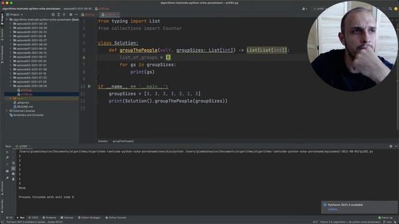Click the script path line in console output

coord(196,152)
